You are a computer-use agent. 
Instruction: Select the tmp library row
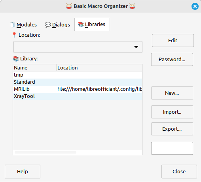coord(78,75)
